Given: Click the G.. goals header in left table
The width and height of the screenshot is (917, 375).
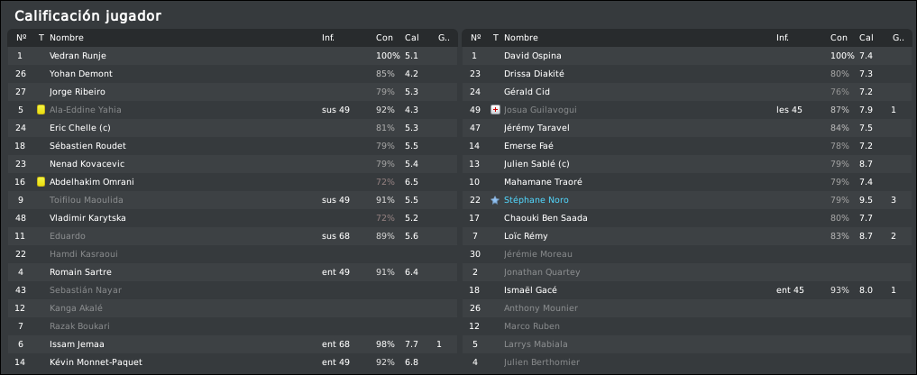Looking at the screenshot, I should tap(445, 38).
